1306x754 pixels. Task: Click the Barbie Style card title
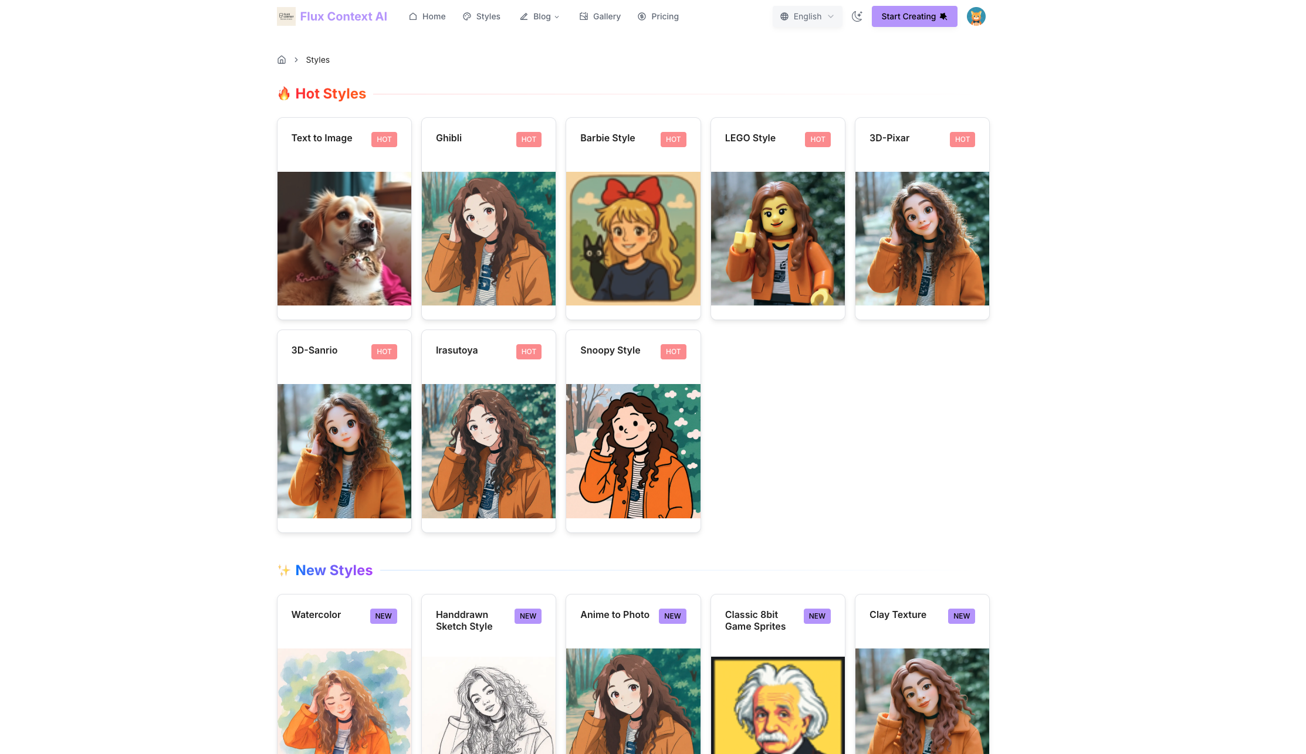(x=608, y=138)
